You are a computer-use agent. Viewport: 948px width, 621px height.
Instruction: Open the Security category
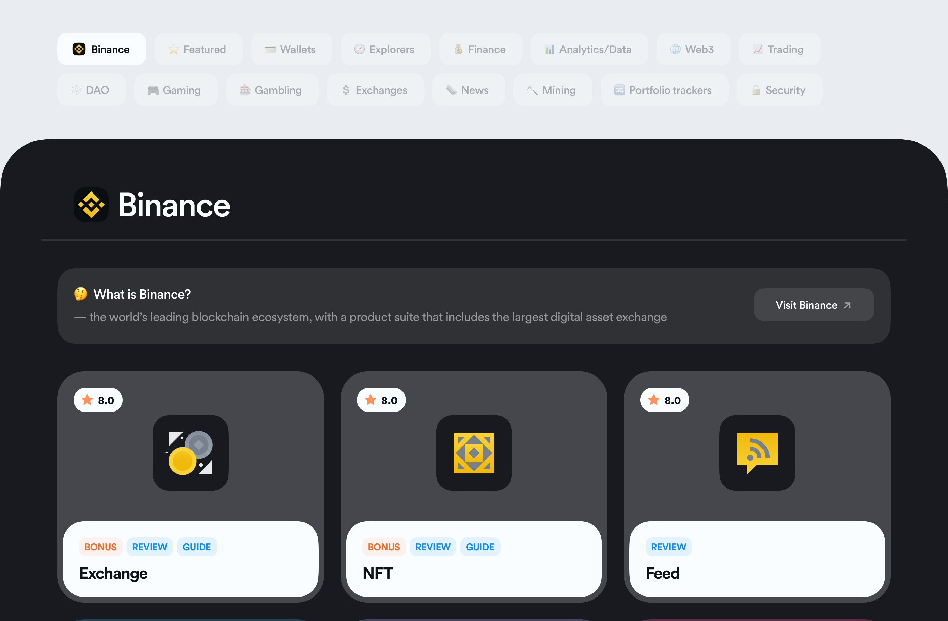pos(779,90)
